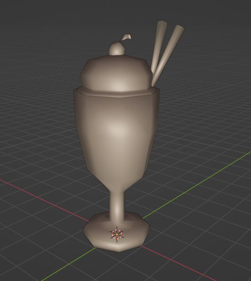Click the open top of the right straw
Screen dimensions: 251x281
pos(179,28)
